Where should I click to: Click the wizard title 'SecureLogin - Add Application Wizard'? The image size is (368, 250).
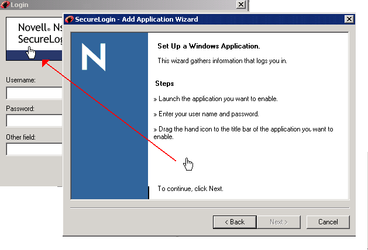click(136, 19)
